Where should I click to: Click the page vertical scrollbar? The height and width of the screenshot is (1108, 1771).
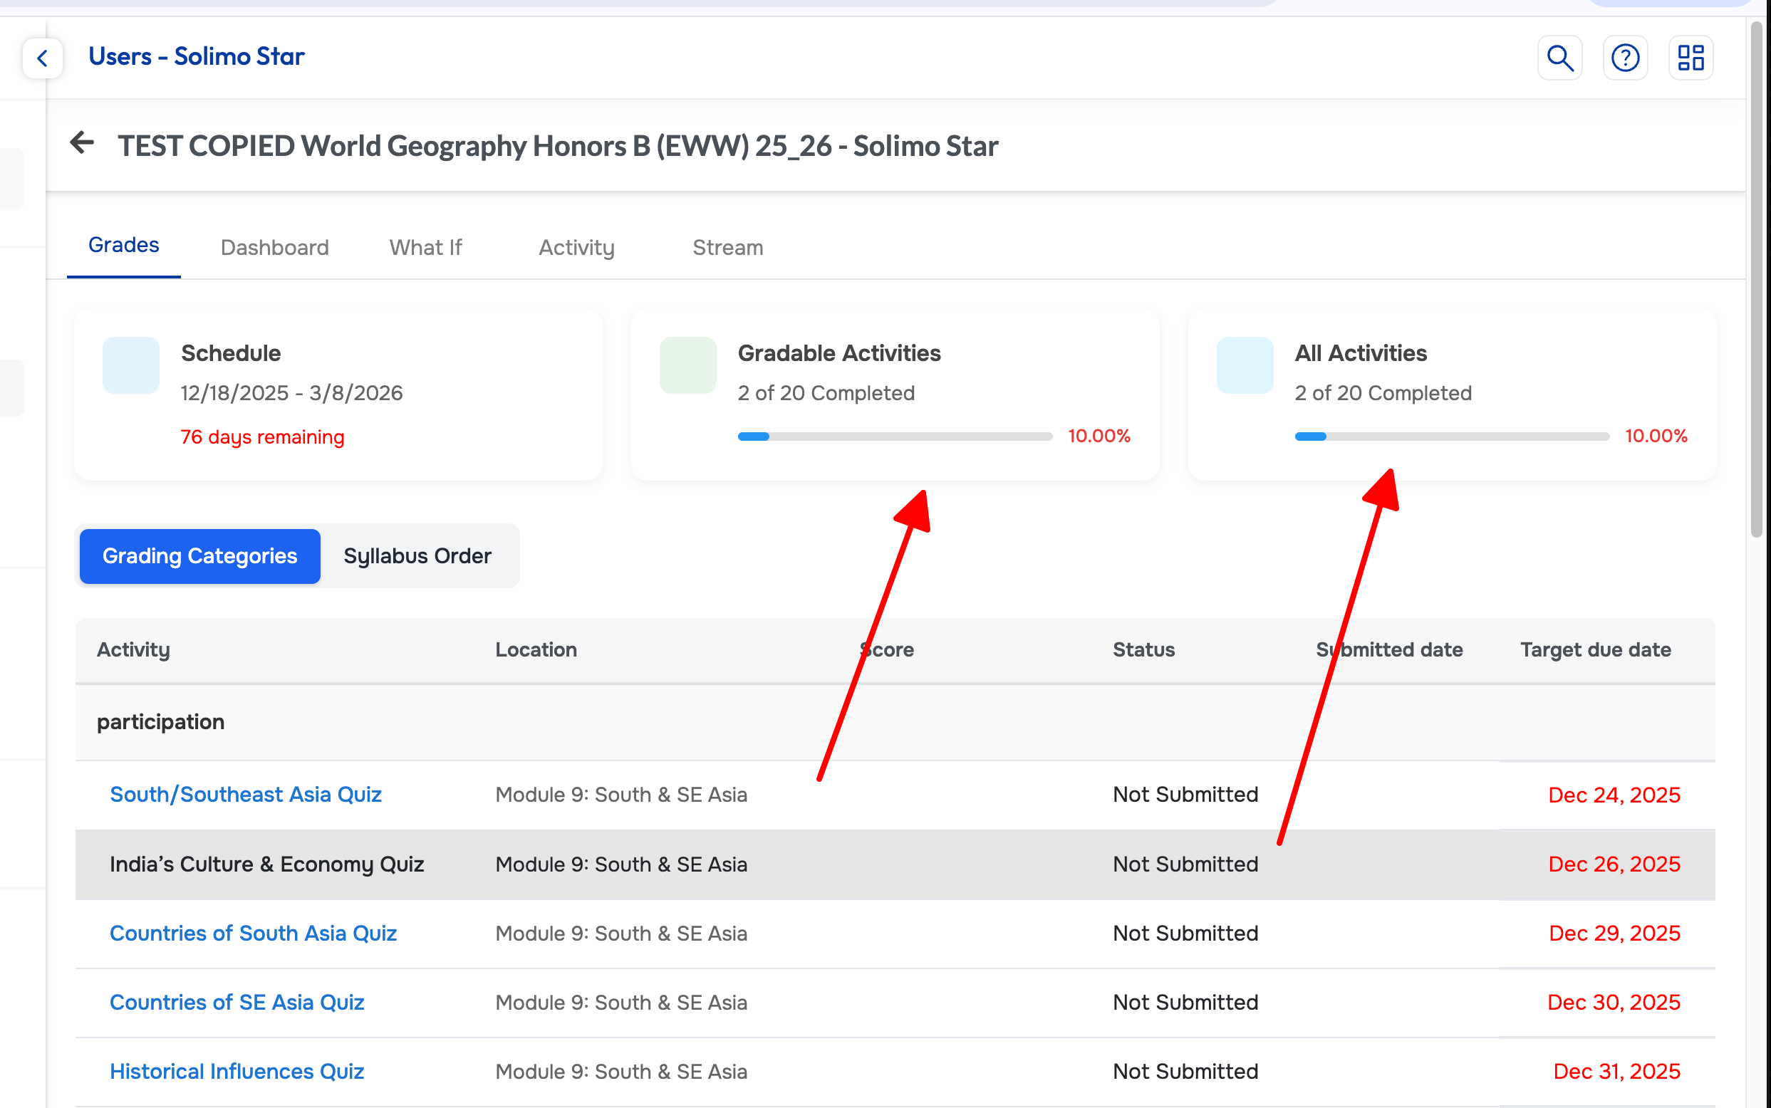(1755, 278)
